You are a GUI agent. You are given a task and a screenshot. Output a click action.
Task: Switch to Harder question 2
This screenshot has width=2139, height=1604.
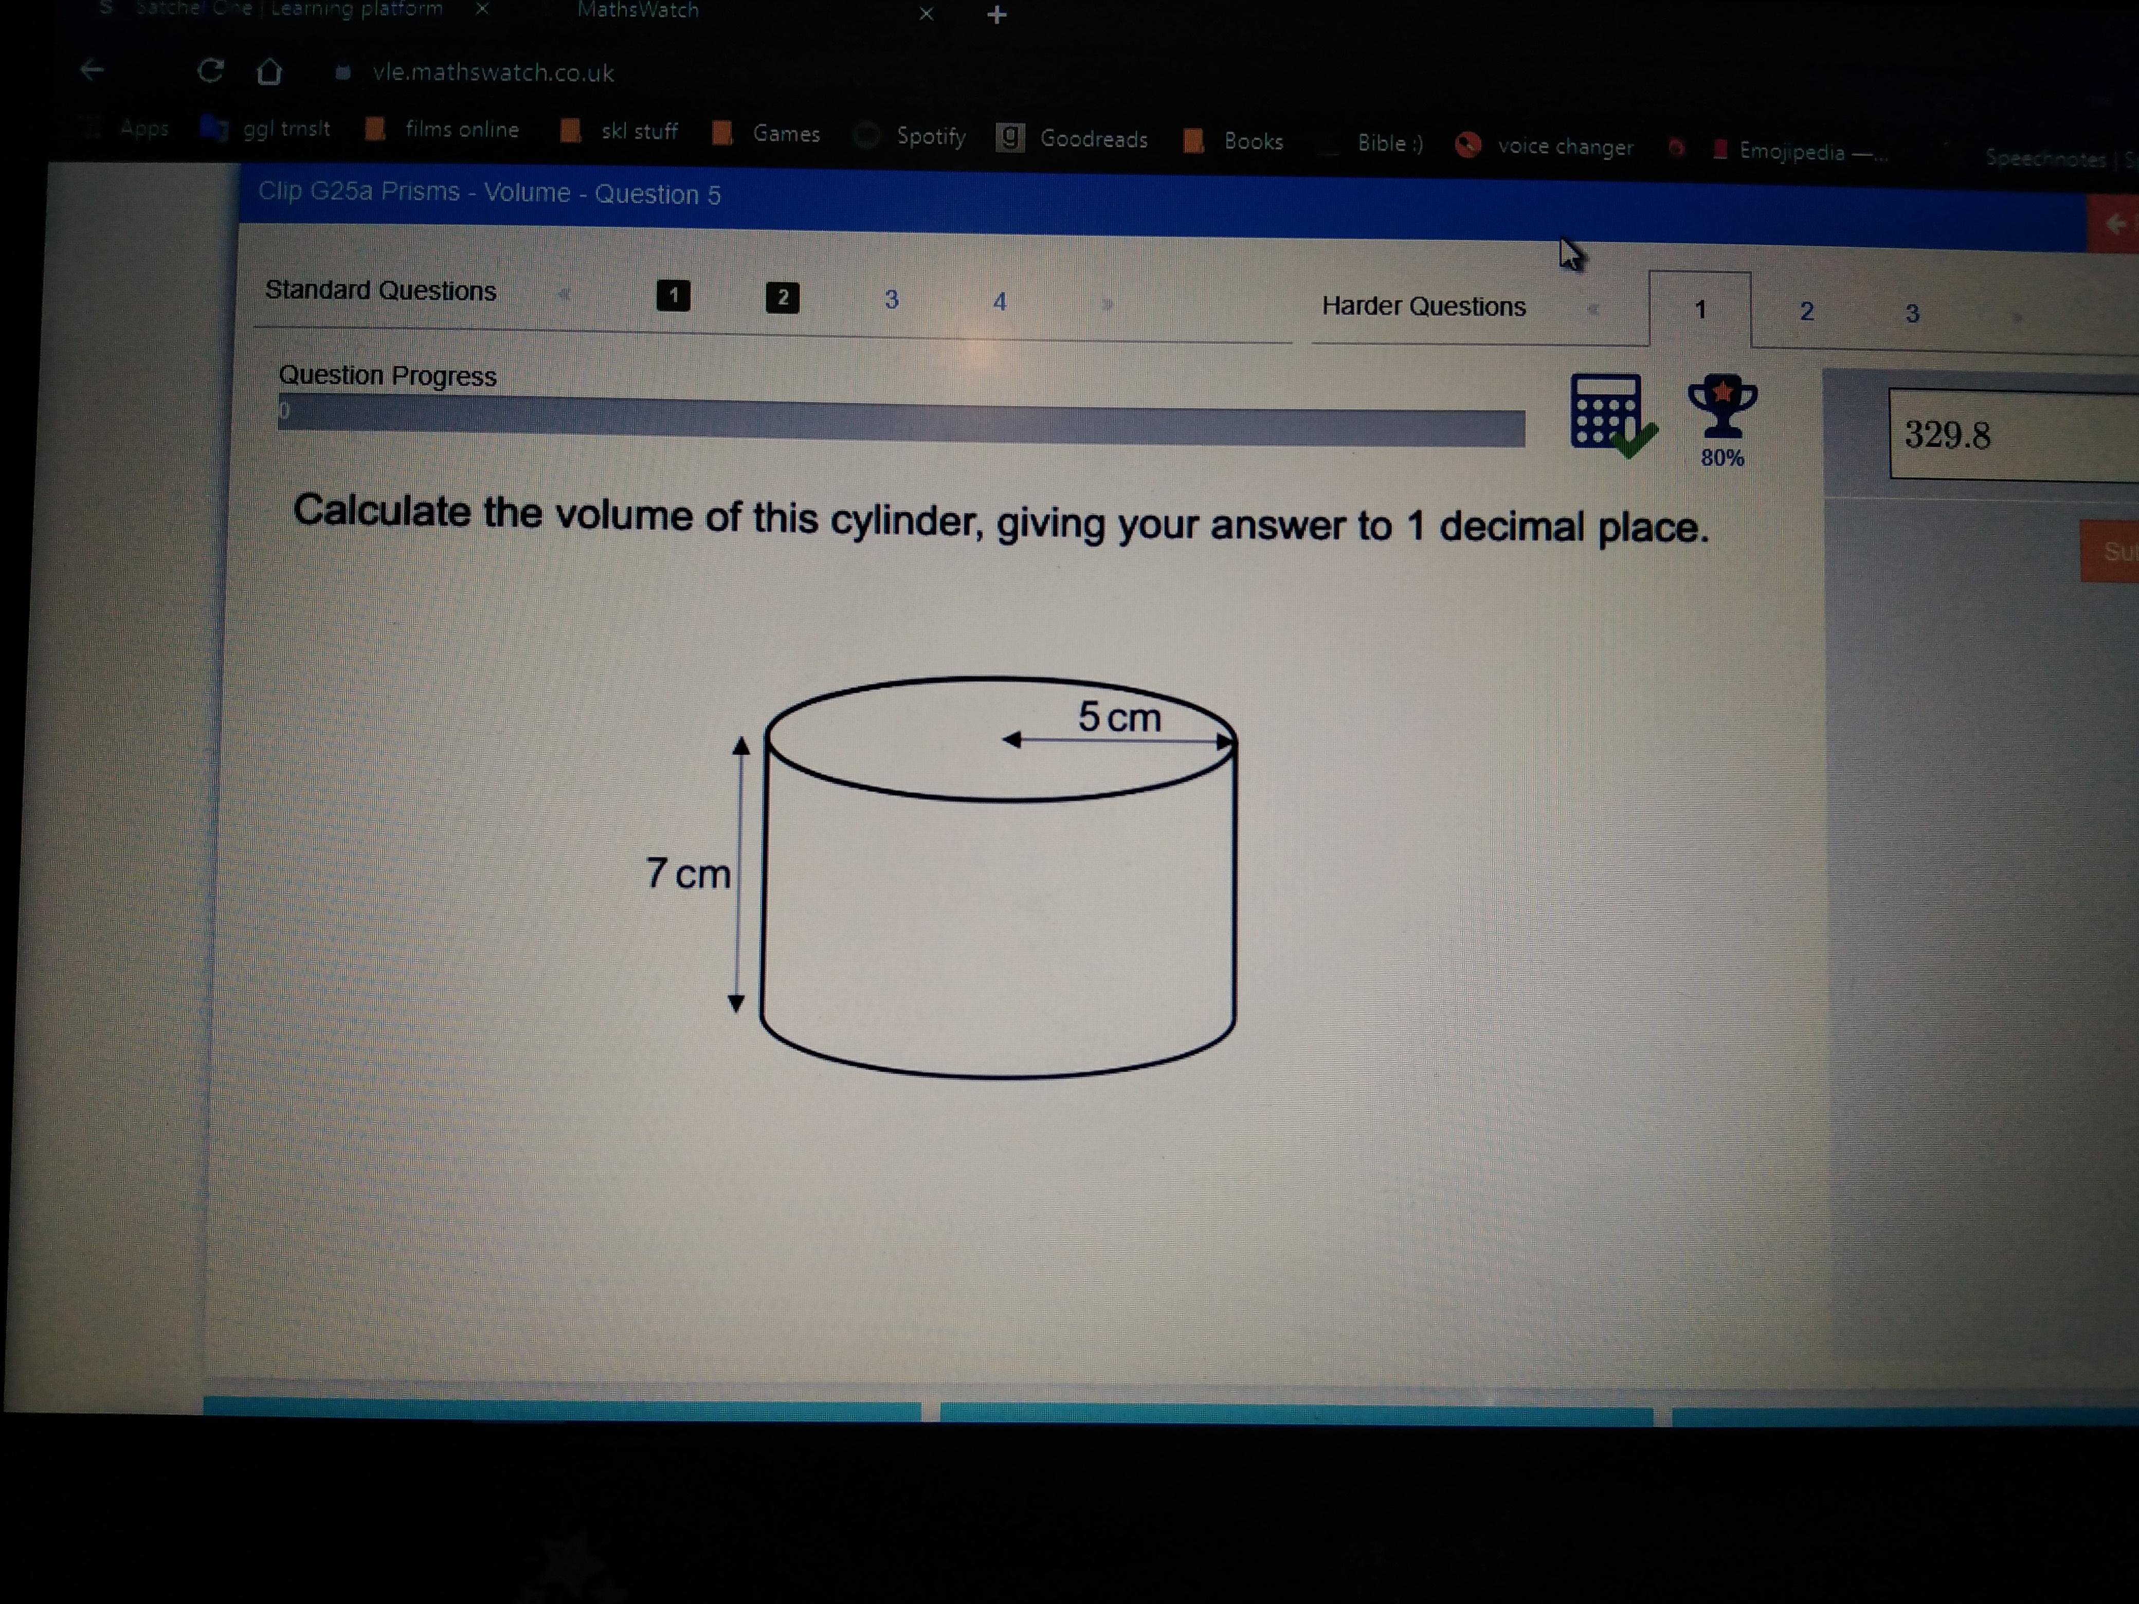1806,312
